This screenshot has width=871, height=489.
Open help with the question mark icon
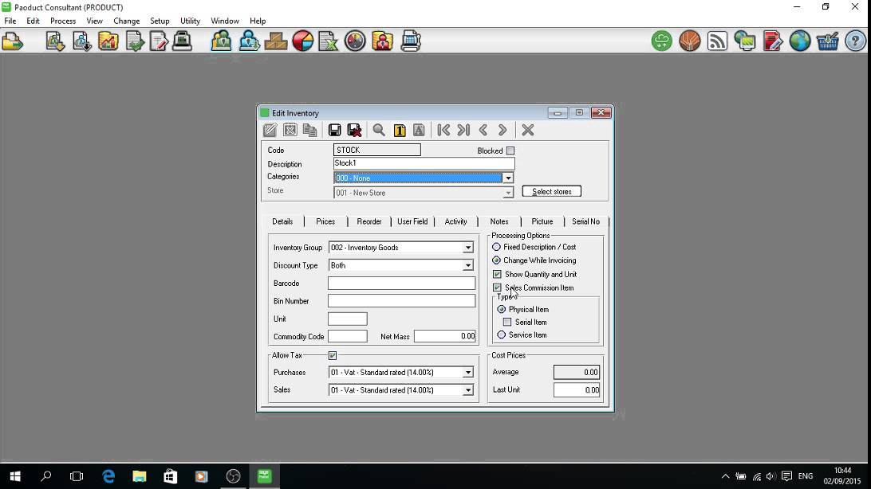[x=855, y=41]
